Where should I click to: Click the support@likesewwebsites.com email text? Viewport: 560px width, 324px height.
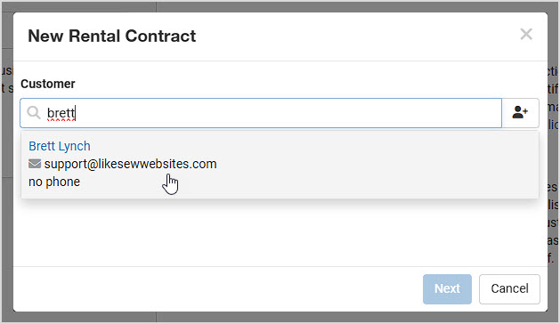pos(130,164)
